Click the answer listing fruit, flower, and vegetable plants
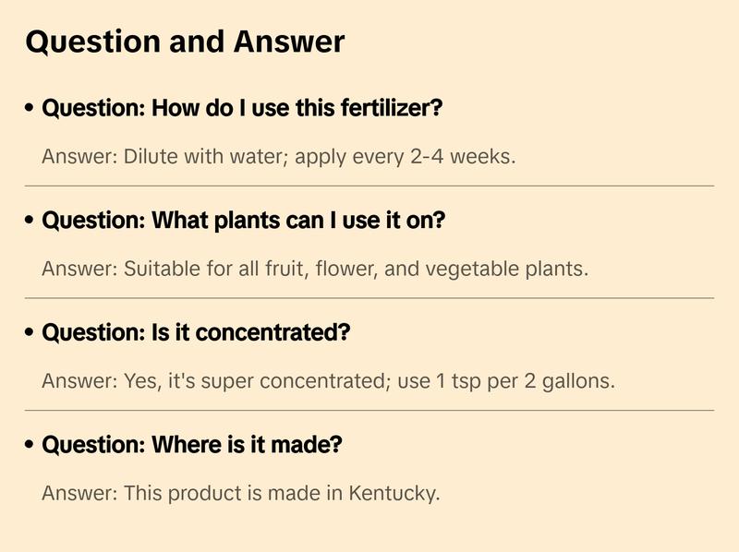 315,270
